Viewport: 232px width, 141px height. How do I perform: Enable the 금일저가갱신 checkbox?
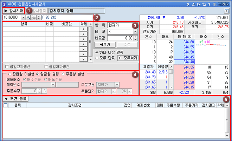tap(46, 66)
